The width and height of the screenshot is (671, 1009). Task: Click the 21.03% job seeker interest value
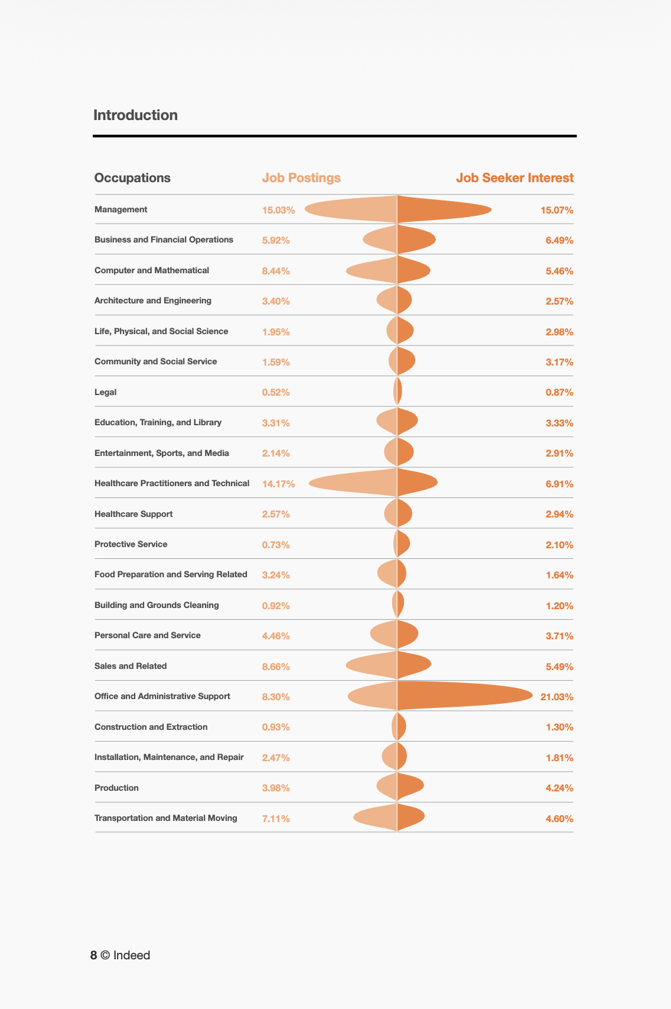pyautogui.click(x=556, y=697)
